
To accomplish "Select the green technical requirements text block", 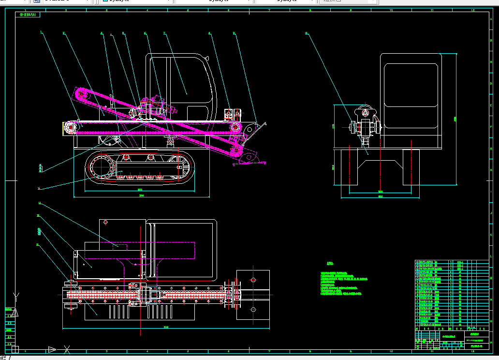I will tap(344, 283).
